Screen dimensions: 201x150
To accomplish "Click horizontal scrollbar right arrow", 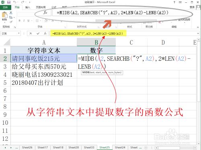I will (195, 148).
